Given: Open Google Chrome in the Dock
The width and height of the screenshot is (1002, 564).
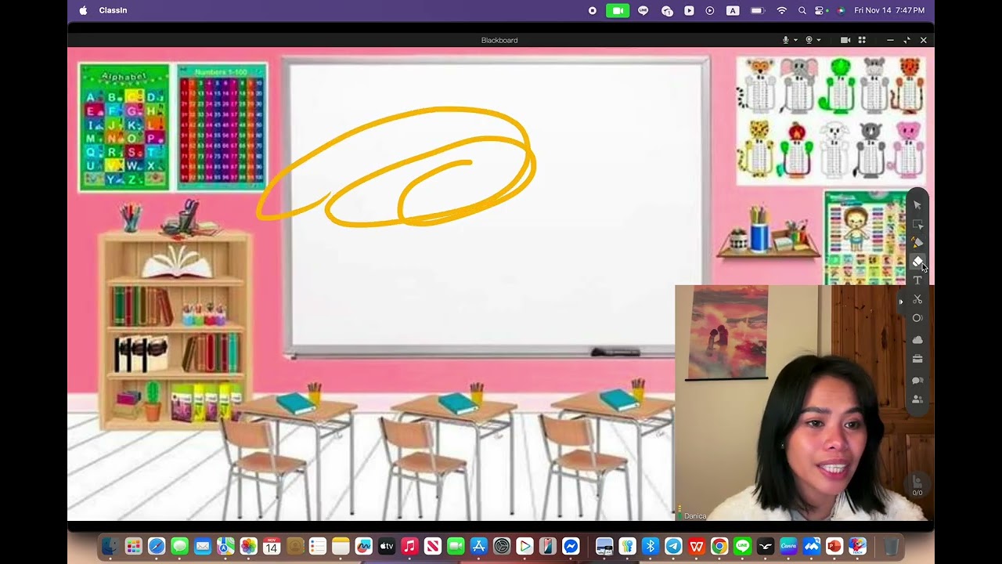Looking at the screenshot, I should coord(719,546).
